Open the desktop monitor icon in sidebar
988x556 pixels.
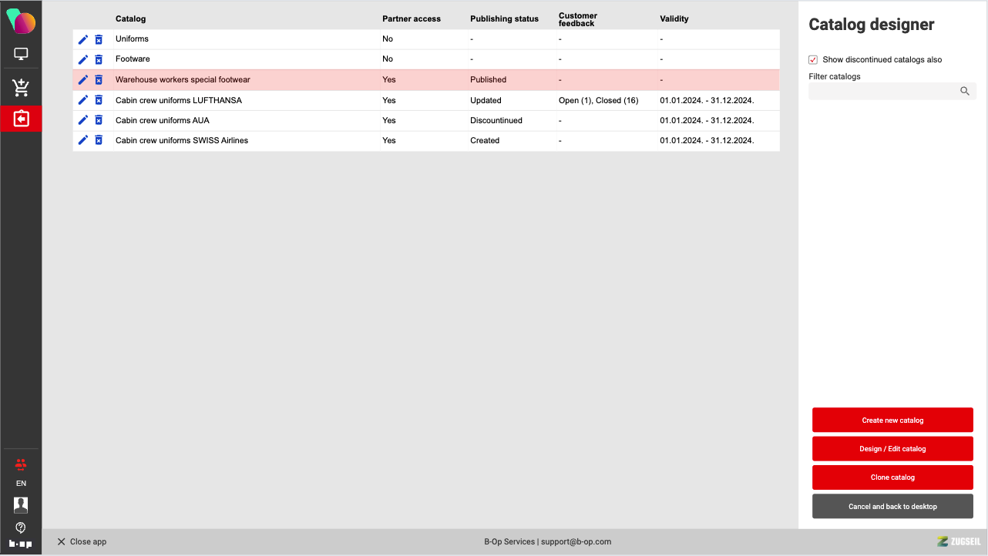click(x=21, y=55)
